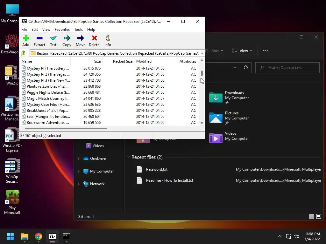Viewport: 326px width, 244px height.
Task: Select the Copy toolbar icon in 7-Zip
Action: (x=67, y=41)
